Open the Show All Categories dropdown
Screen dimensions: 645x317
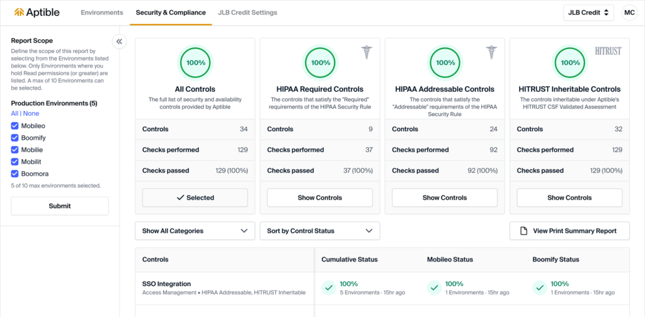pyautogui.click(x=195, y=231)
